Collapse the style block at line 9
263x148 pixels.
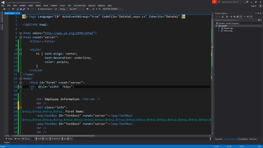click(x=21, y=50)
